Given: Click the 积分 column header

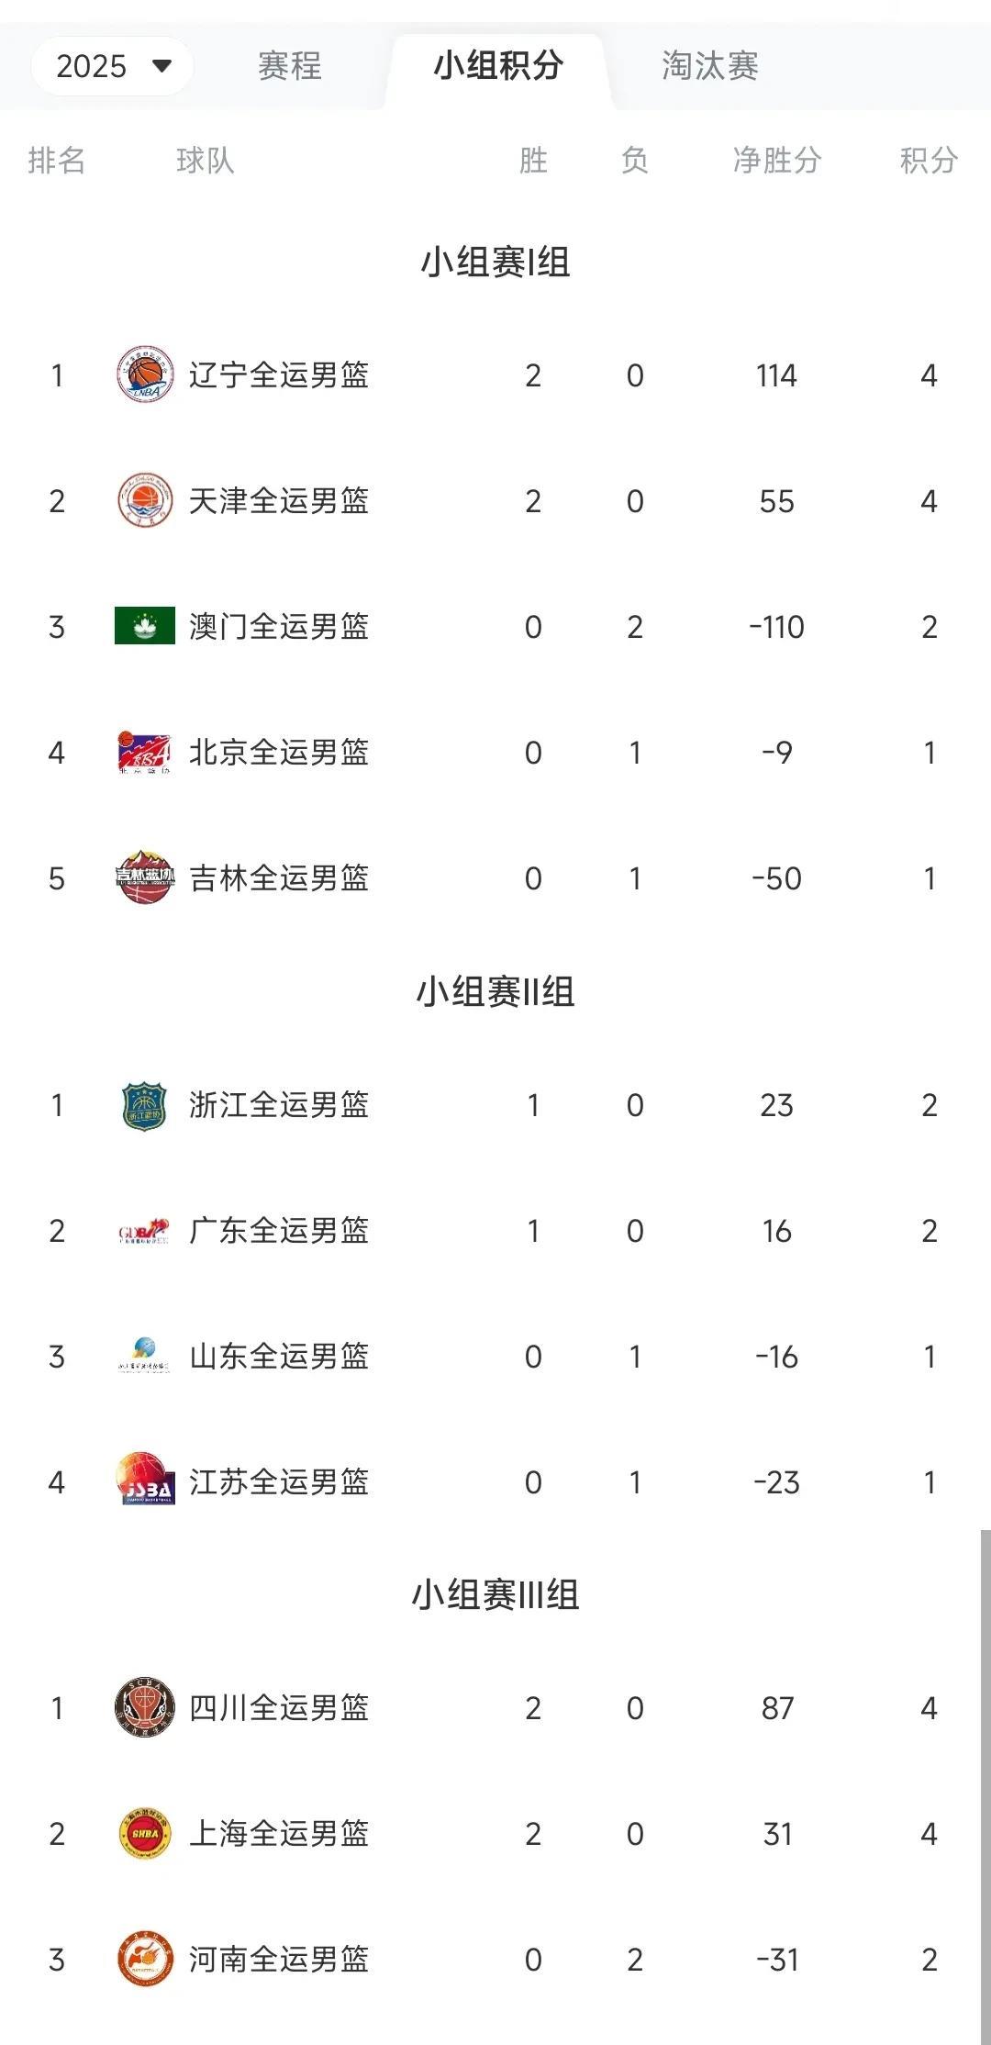Looking at the screenshot, I should [929, 161].
